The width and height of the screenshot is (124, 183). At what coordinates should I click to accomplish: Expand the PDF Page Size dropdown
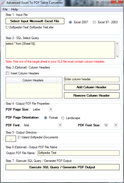(51, 109)
